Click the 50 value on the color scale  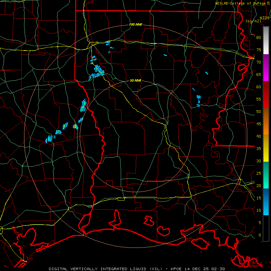[x=259, y=112]
